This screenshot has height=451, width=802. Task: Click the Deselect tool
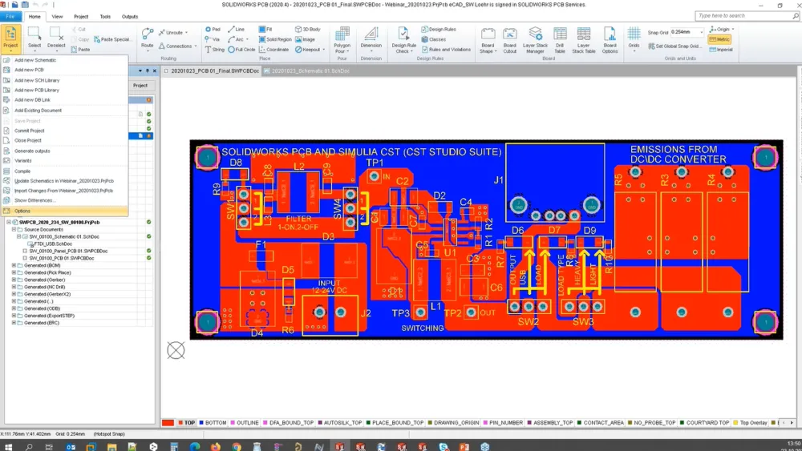[56, 38]
